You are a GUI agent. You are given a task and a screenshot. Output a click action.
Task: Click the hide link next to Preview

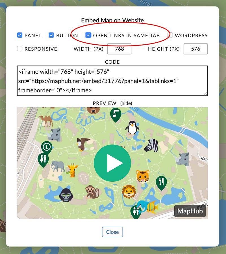point(126,103)
